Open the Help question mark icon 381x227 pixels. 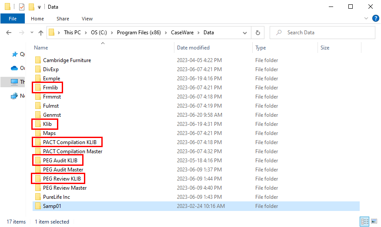coord(376,18)
